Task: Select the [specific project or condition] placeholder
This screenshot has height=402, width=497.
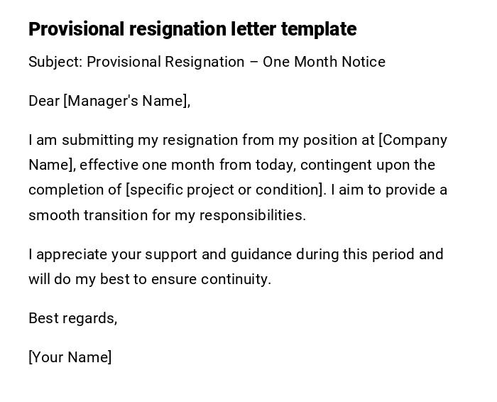Action: (226, 190)
